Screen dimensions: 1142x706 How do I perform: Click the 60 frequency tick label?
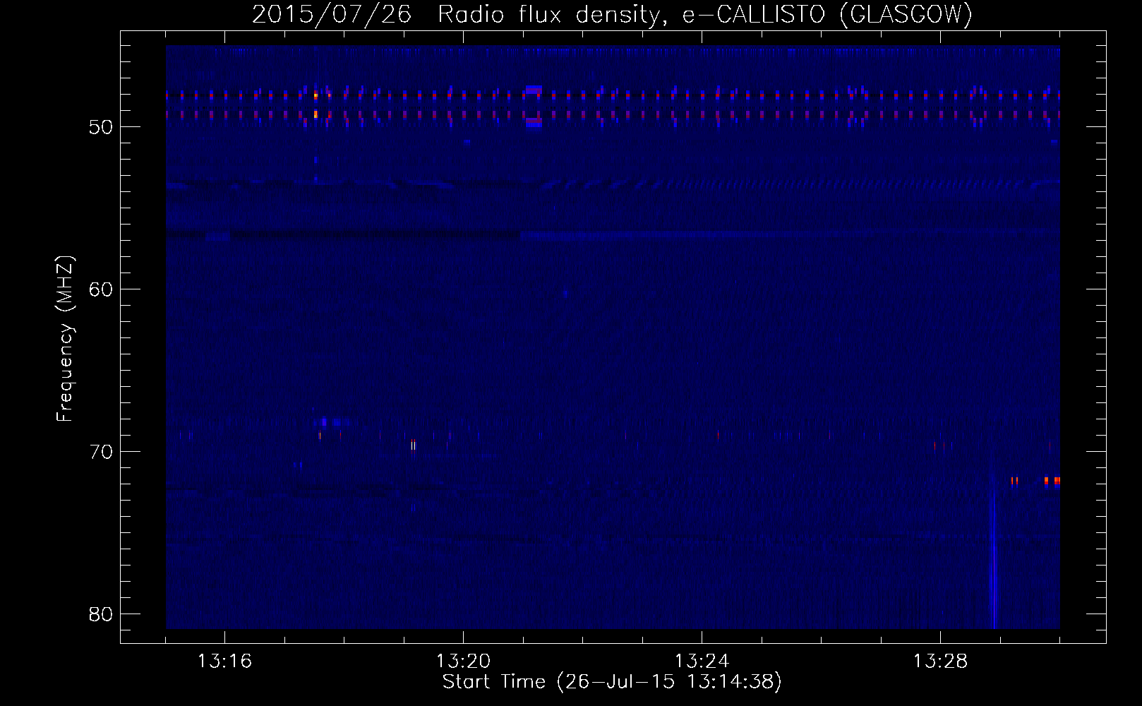(x=102, y=289)
